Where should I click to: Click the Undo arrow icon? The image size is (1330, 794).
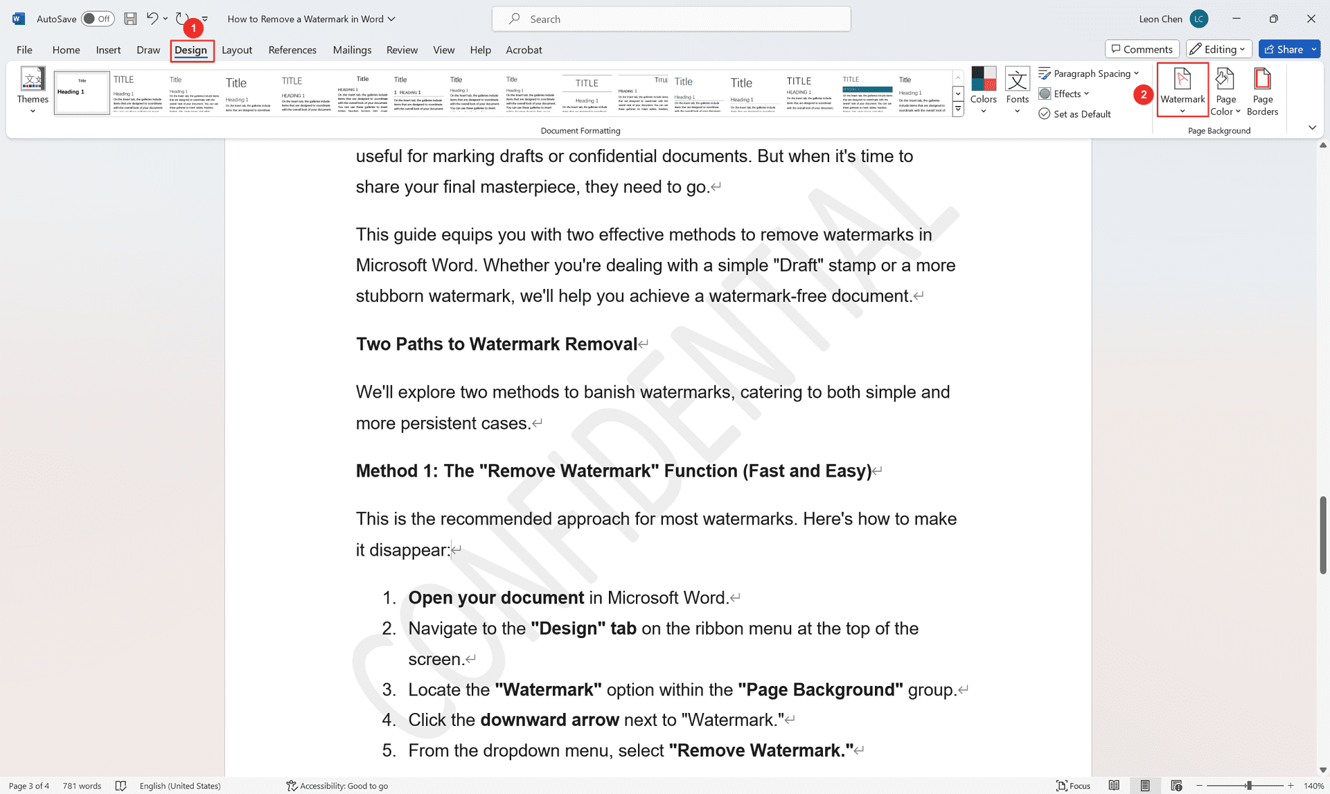(152, 19)
